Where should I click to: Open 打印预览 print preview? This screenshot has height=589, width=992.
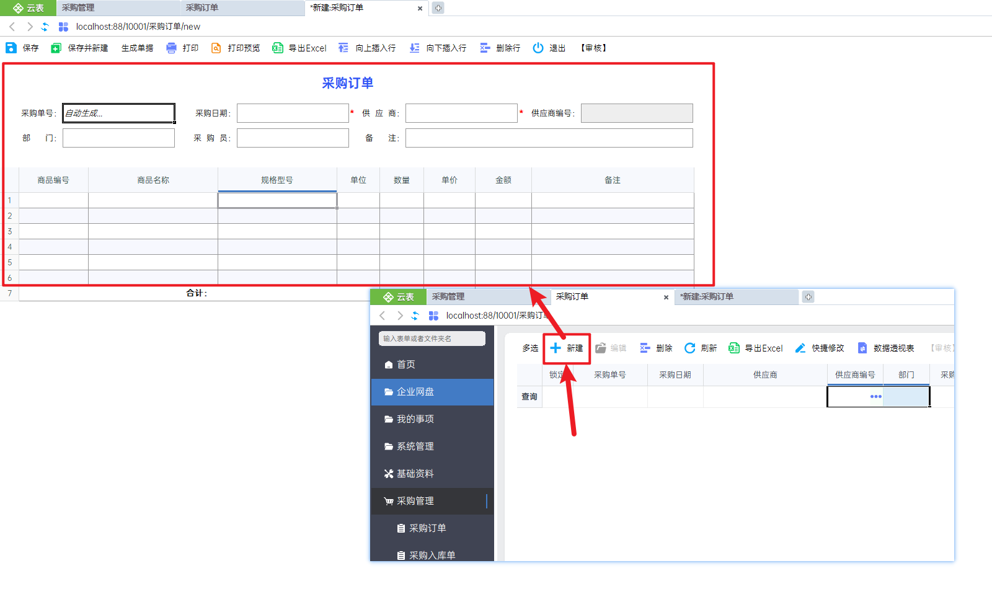coord(236,48)
